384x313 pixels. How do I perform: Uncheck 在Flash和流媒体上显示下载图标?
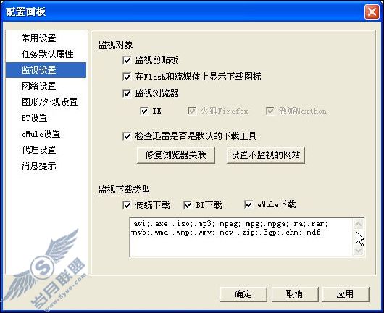tap(127, 77)
